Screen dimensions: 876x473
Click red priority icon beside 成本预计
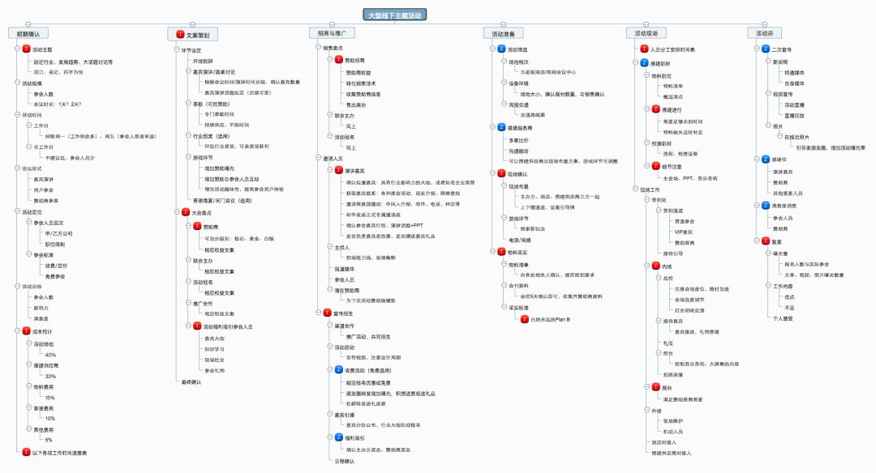(26, 331)
